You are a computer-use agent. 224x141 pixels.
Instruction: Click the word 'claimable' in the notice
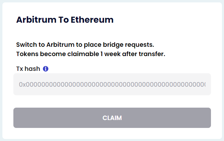(83, 54)
